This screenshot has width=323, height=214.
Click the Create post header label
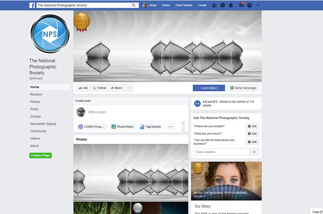coord(83,101)
